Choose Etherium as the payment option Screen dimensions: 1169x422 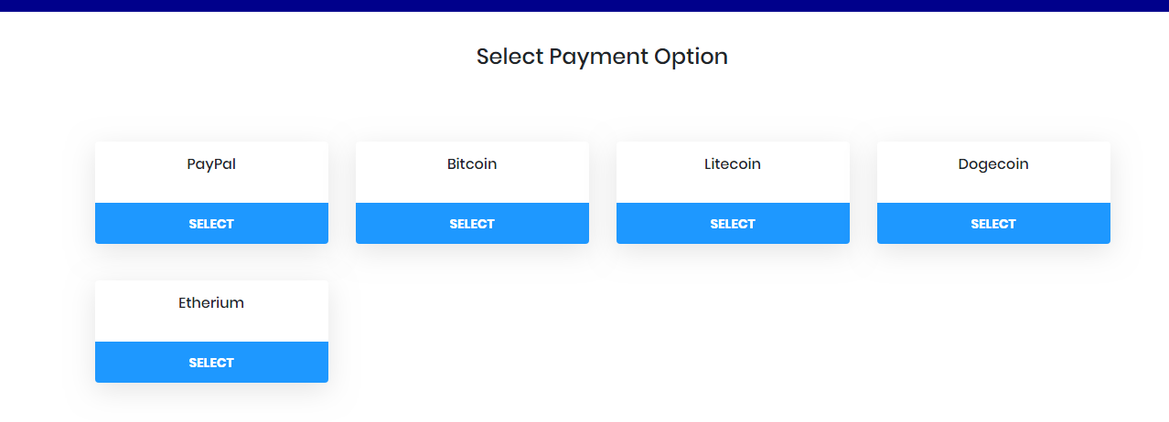coord(211,363)
